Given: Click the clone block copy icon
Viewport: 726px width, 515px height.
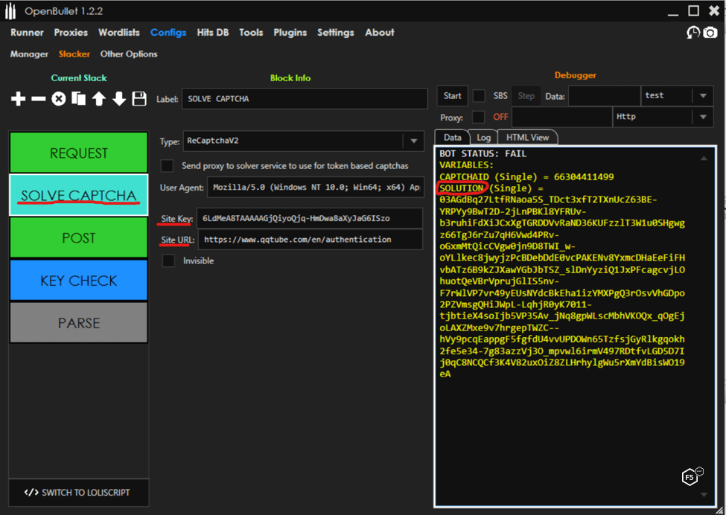Looking at the screenshot, I should [78, 99].
